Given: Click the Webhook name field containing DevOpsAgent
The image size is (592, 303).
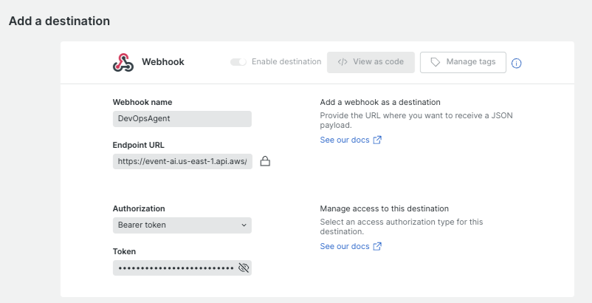Looking at the screenshot, I should 182,118.
